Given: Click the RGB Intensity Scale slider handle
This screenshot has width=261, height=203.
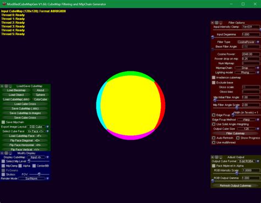Looking at the screenshot, I should click(x=237, y=173).
